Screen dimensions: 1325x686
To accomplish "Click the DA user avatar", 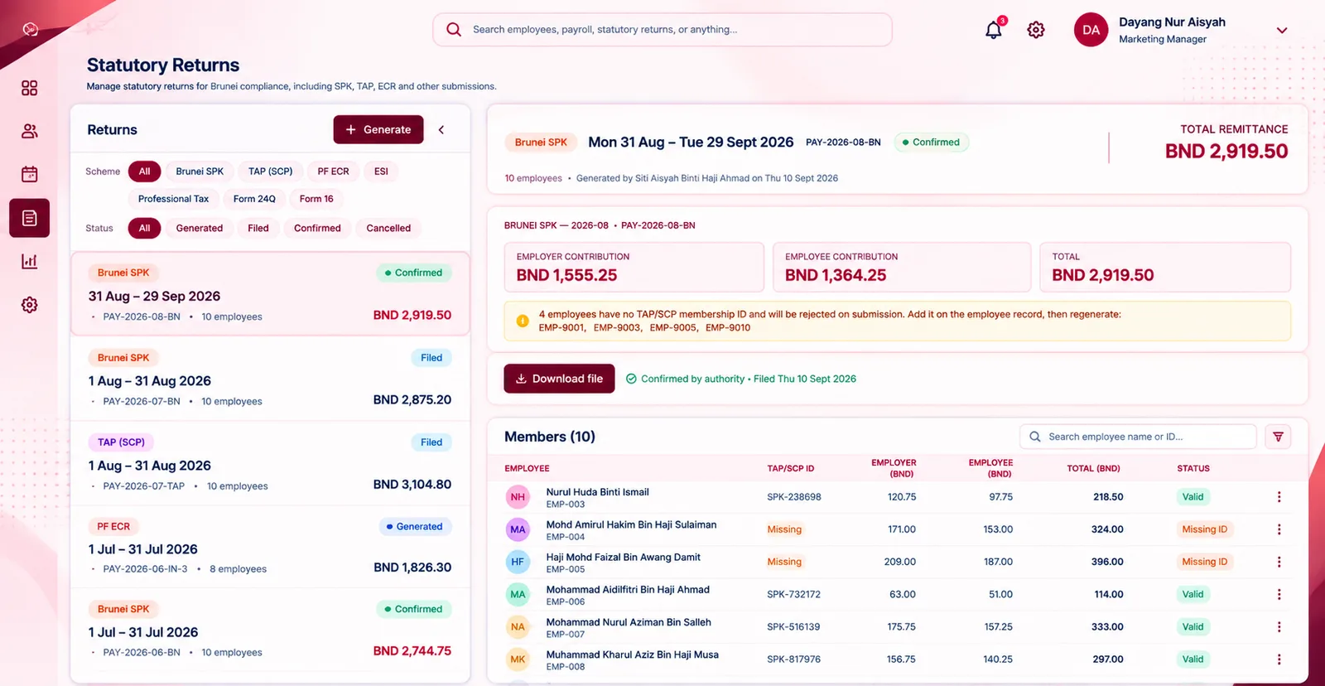I will 1091,30.
